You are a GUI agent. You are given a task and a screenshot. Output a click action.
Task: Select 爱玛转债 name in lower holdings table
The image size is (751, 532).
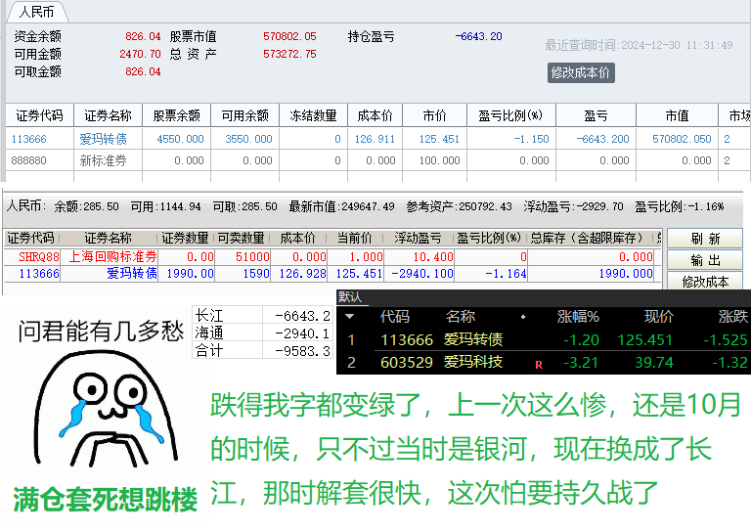tap(132, 274)
